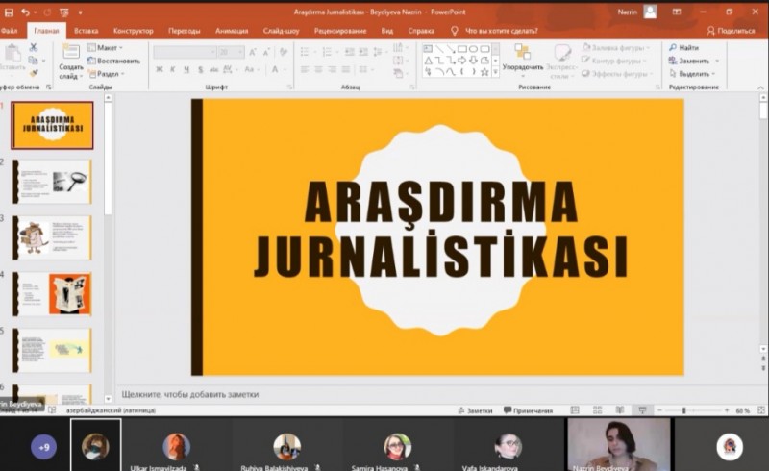Screen dimensions: 769x471
Task: Select the oval shape in shapes gallery
Action: (473, 49)
